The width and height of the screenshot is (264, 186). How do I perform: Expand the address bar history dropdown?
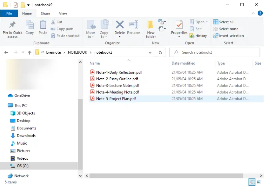(150, 52)
